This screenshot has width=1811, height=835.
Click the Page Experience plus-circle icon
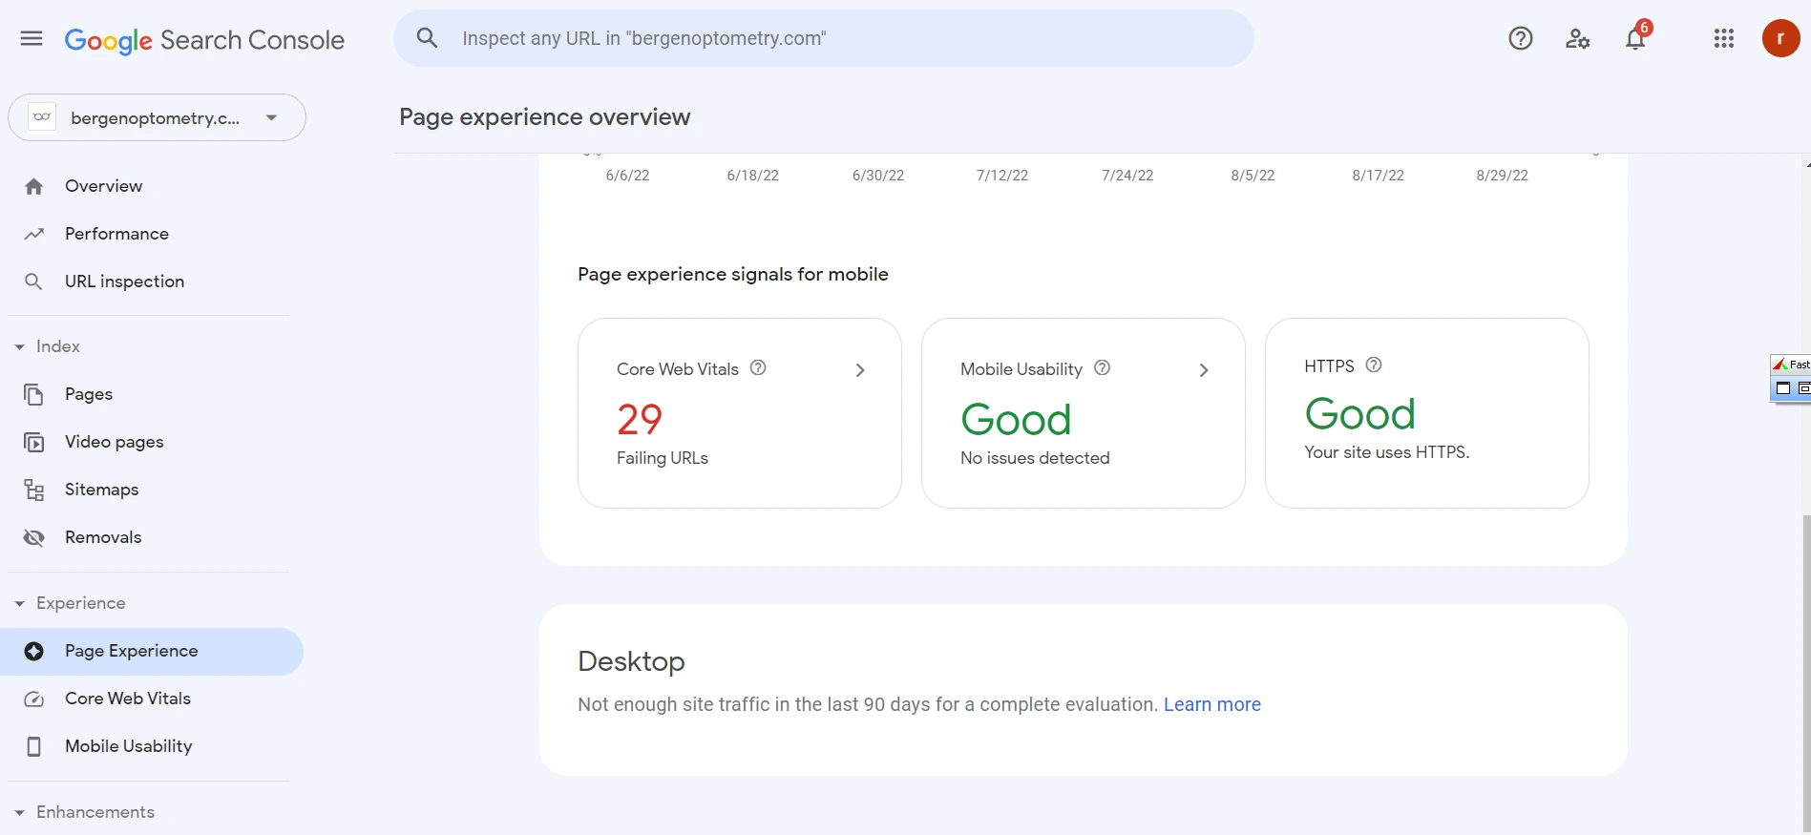[34, 651]
